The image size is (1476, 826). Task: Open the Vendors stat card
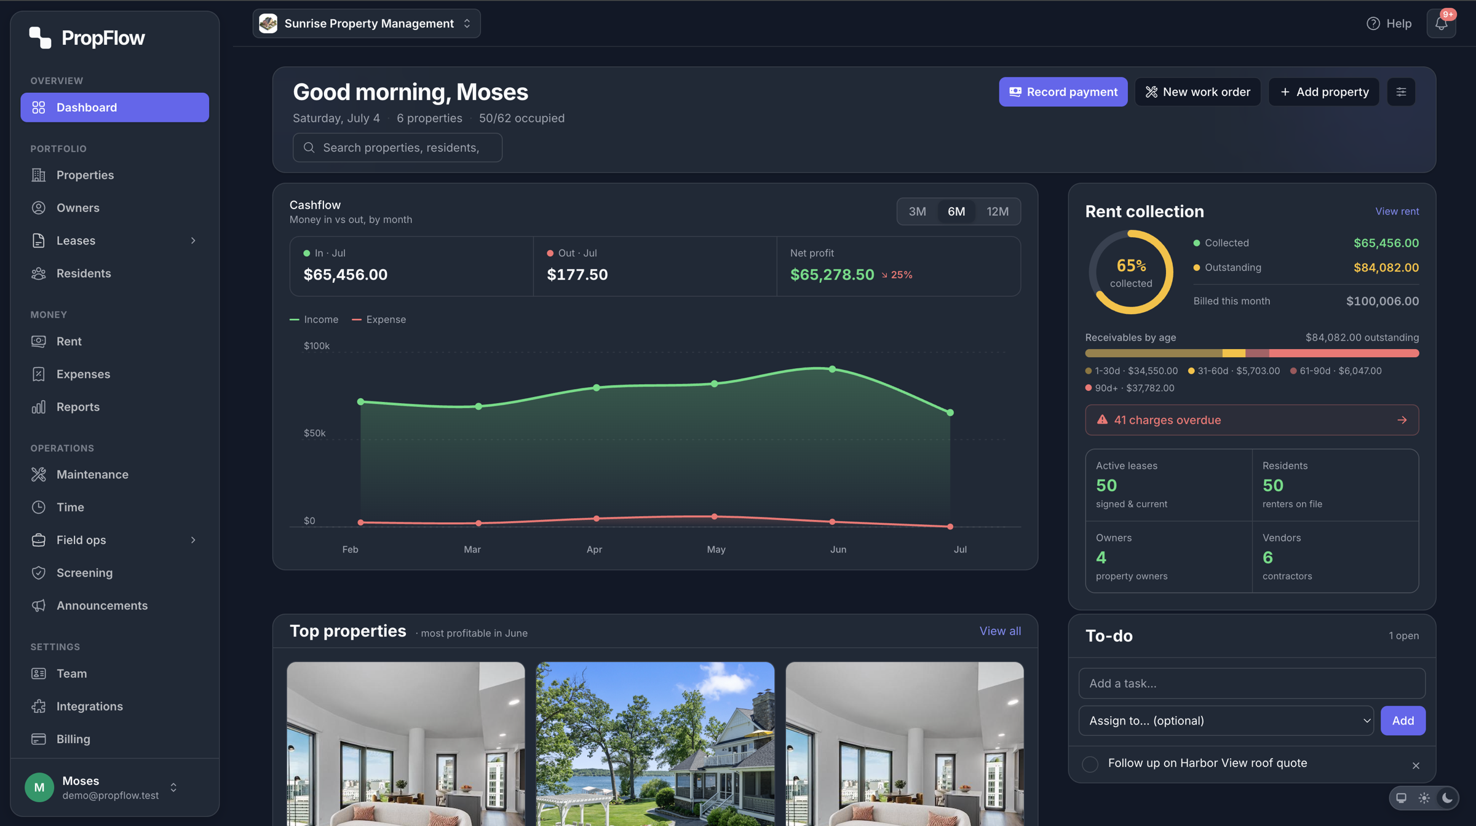click(1335, 557)
